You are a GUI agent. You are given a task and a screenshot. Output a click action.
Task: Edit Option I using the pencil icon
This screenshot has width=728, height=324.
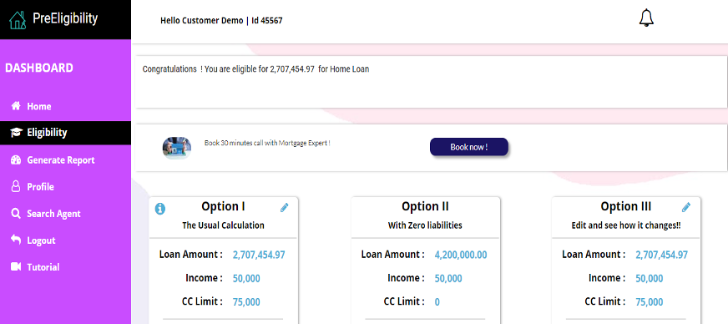click(284, 208)
